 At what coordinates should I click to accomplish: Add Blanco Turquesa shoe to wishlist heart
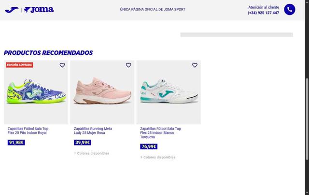[195, 65]
